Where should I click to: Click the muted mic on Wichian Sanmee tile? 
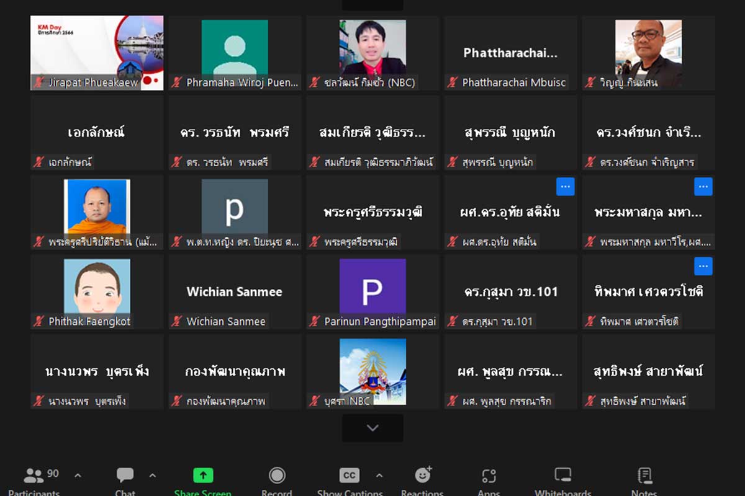pos(177,322)
